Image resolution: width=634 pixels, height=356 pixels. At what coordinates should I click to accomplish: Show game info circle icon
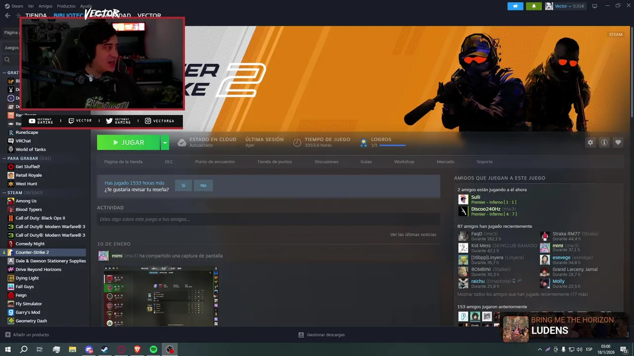(x=604, y=142)
